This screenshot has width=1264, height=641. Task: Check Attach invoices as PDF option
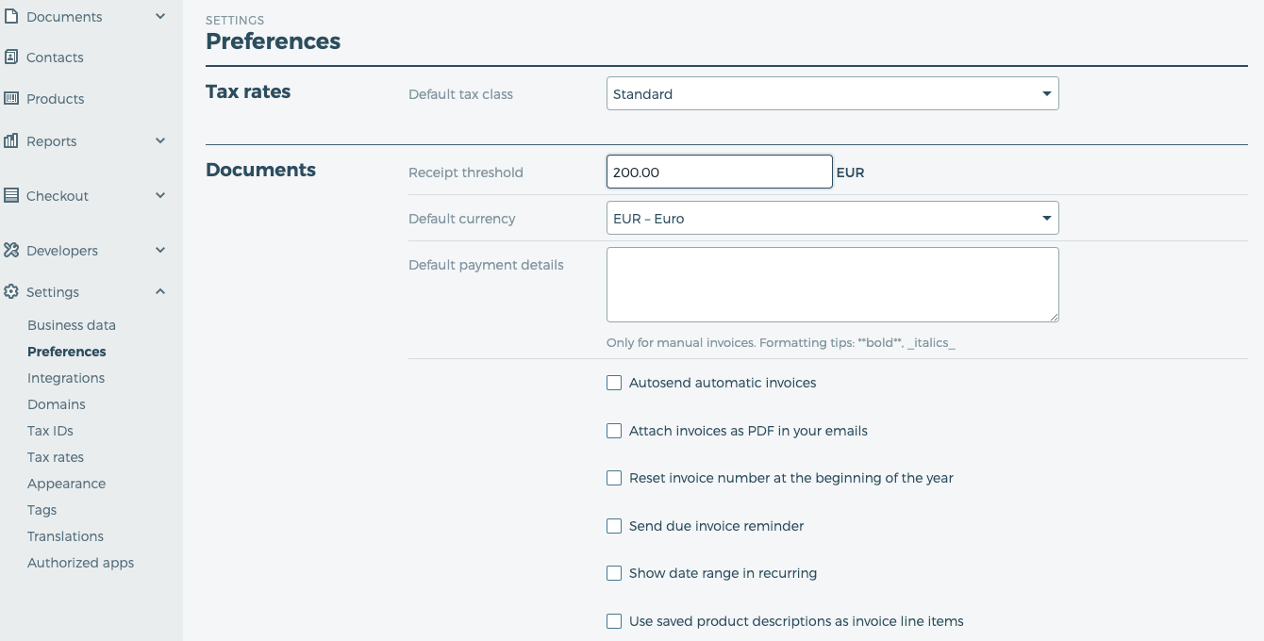pyautogui.click(x=614, y=431)
